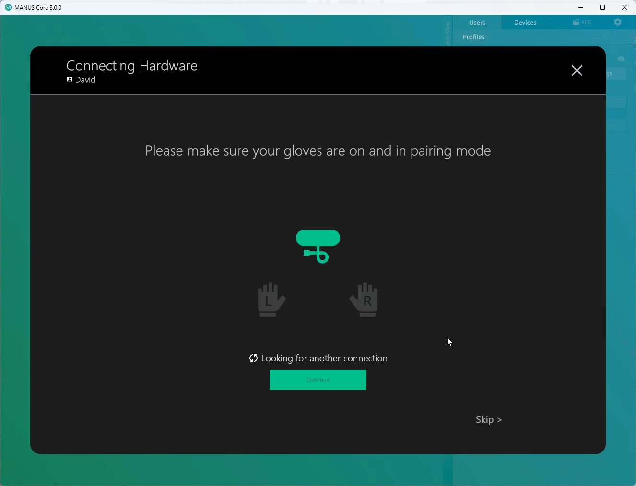Viewport: 636px width, 486px height.
Task: Click the partially hidden button under the eye icon
Action: point(616,74)
